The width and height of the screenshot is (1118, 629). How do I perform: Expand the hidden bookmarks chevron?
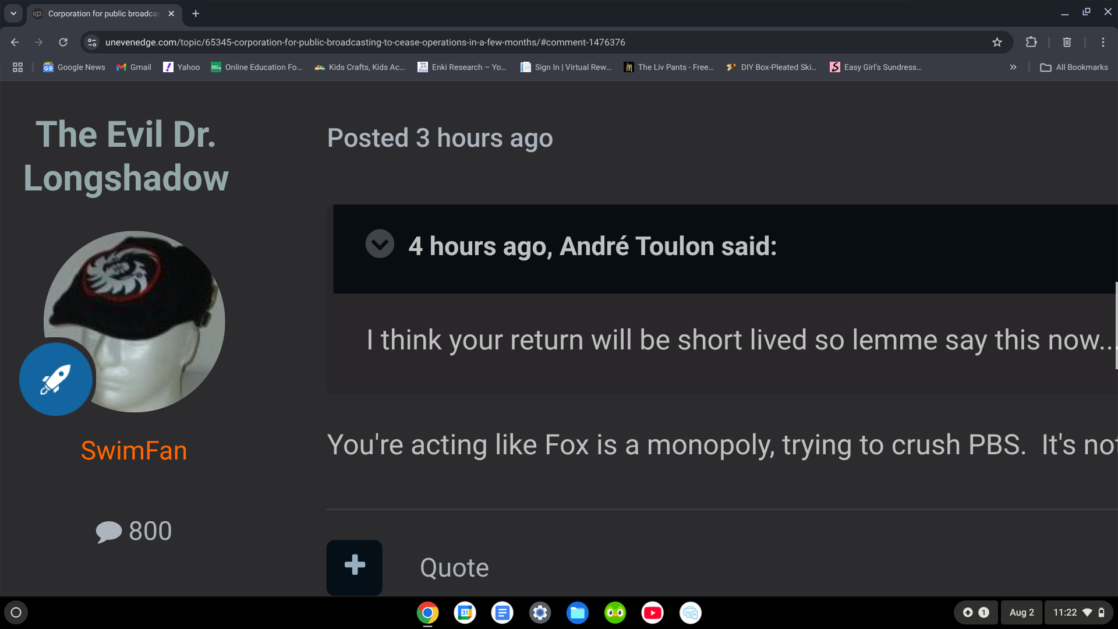tap(1013, 67)
